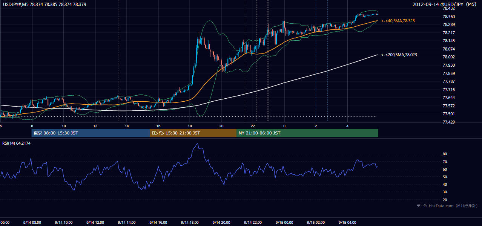The image size is (482, 226).
Task: Click the 77.429 price axis label
Action: point(448,122)
